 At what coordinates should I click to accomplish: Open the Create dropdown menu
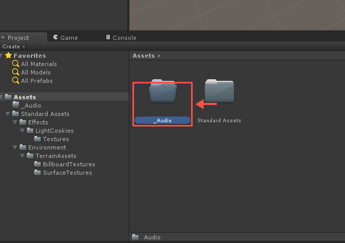pos(14,47)
